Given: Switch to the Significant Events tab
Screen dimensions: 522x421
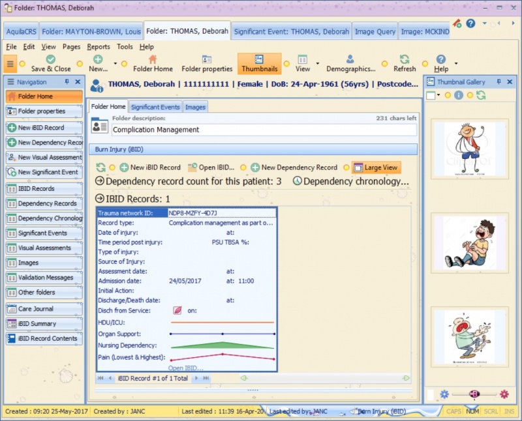Looking at the screenshot, I should pos(155,106).
